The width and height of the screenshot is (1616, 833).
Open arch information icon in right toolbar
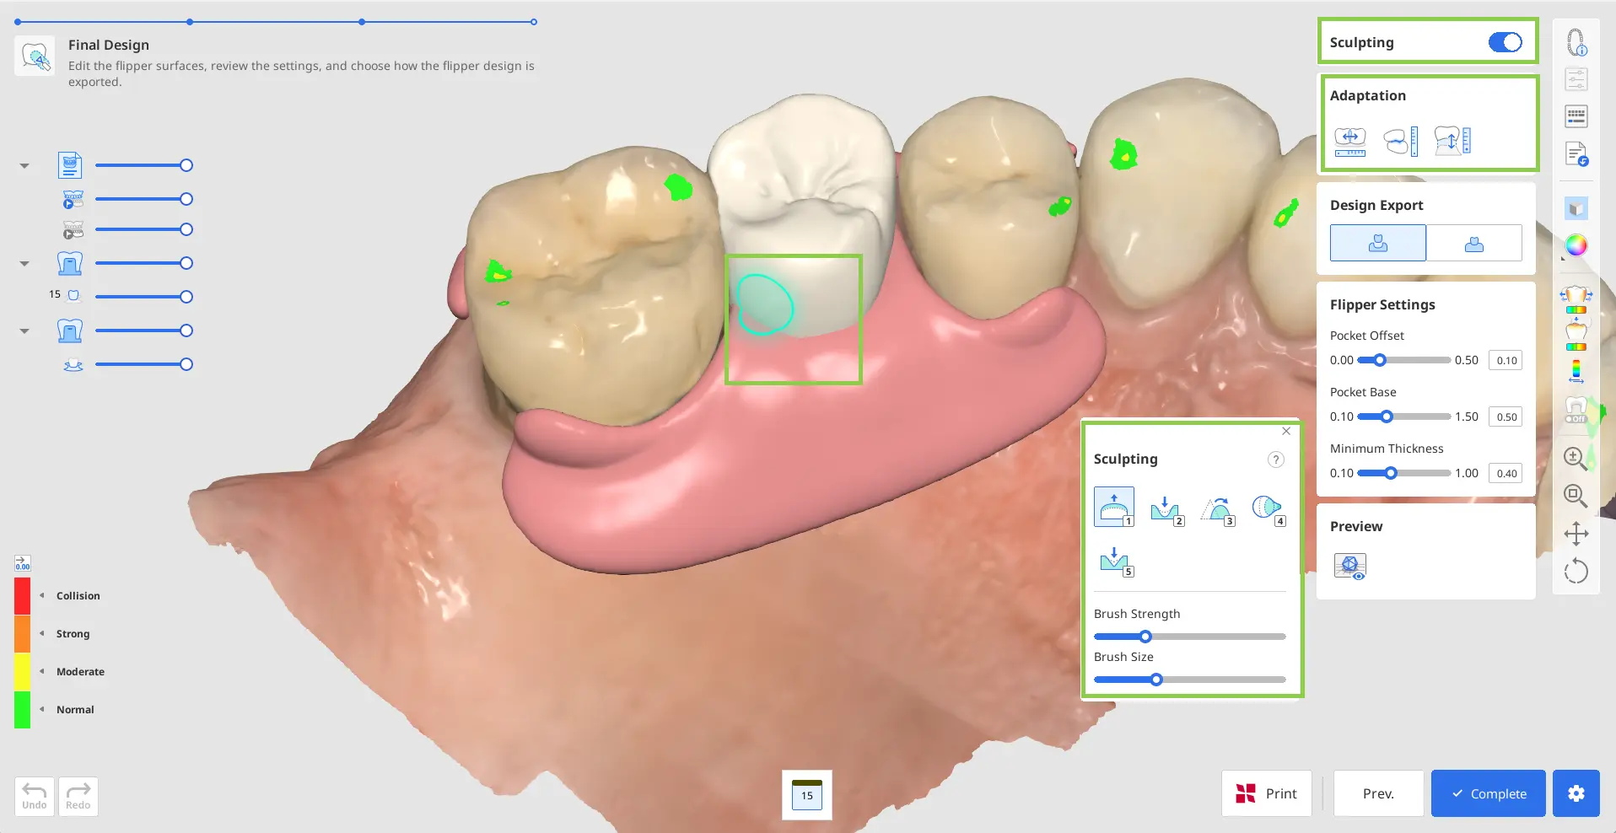click(1576, 42)
